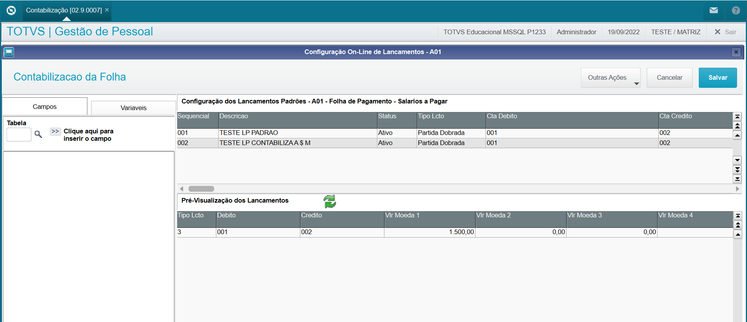
Task: Page up in Lancamentos Padrões grid
Action: pos(737,126)
